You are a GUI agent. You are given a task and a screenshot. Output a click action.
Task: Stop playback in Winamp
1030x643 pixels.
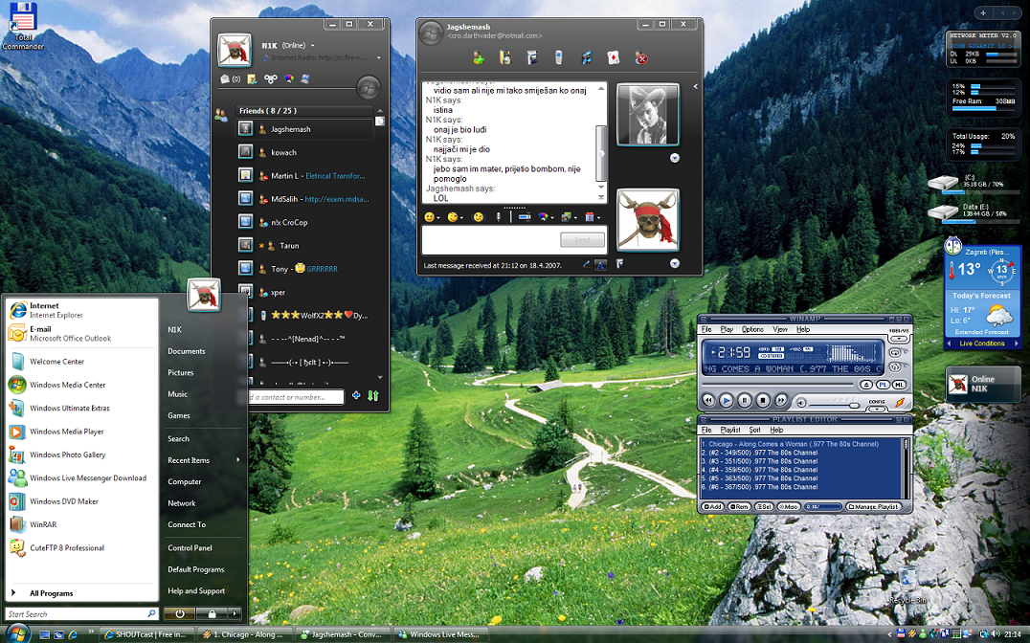pyautogui.click(x=763, y=400)
